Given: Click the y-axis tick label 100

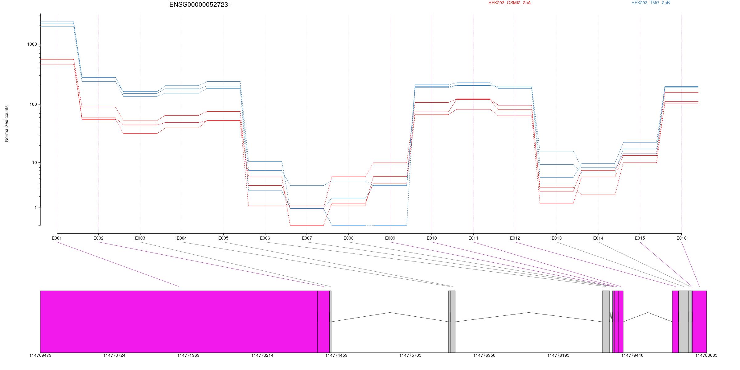Looking at the screenshot, I should coord(33,104).
